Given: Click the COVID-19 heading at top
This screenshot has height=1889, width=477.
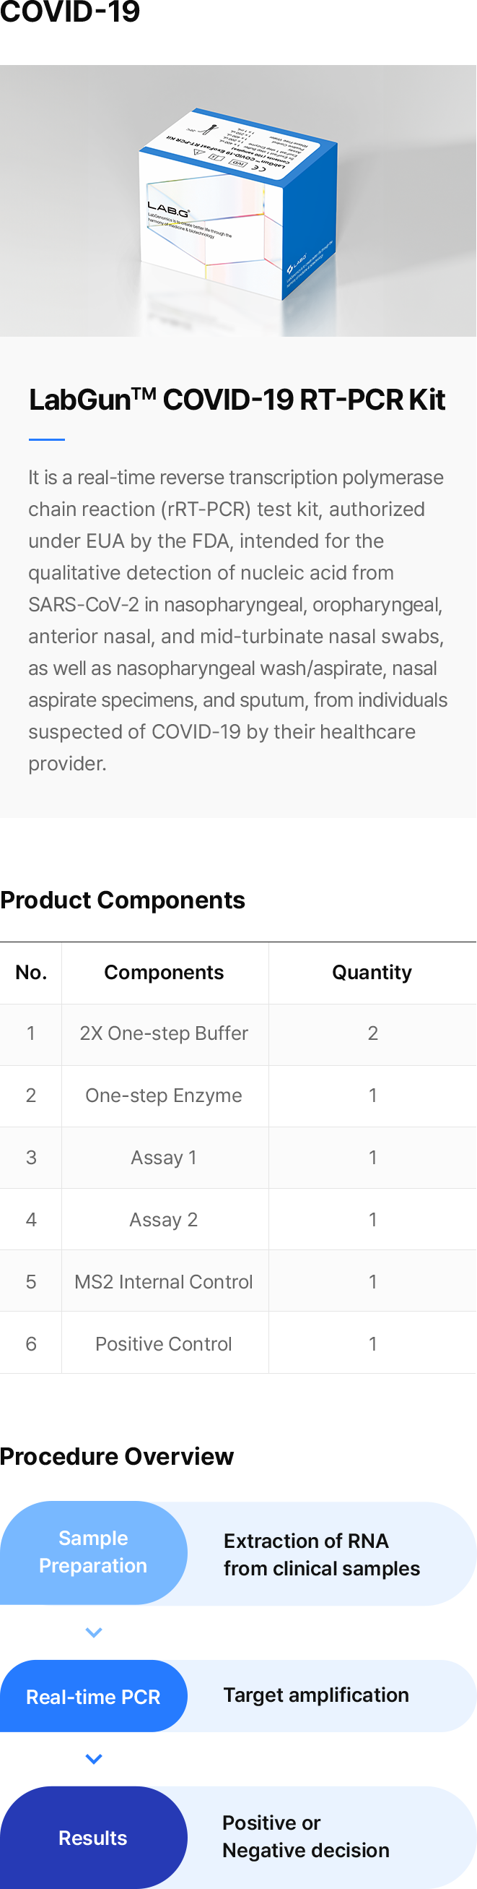Looking at the screenshot, I should click(70, 12).
